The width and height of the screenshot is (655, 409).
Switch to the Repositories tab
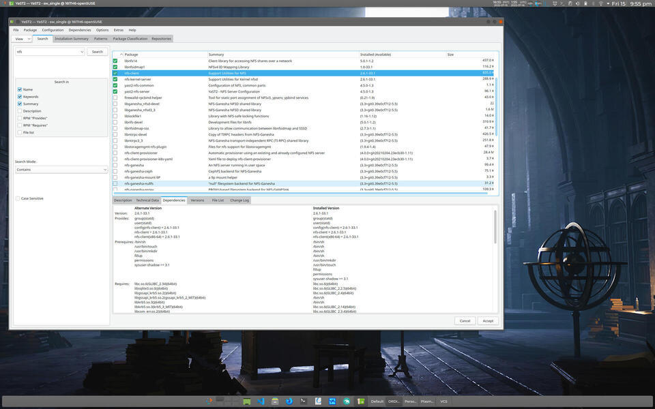point(161,39)
